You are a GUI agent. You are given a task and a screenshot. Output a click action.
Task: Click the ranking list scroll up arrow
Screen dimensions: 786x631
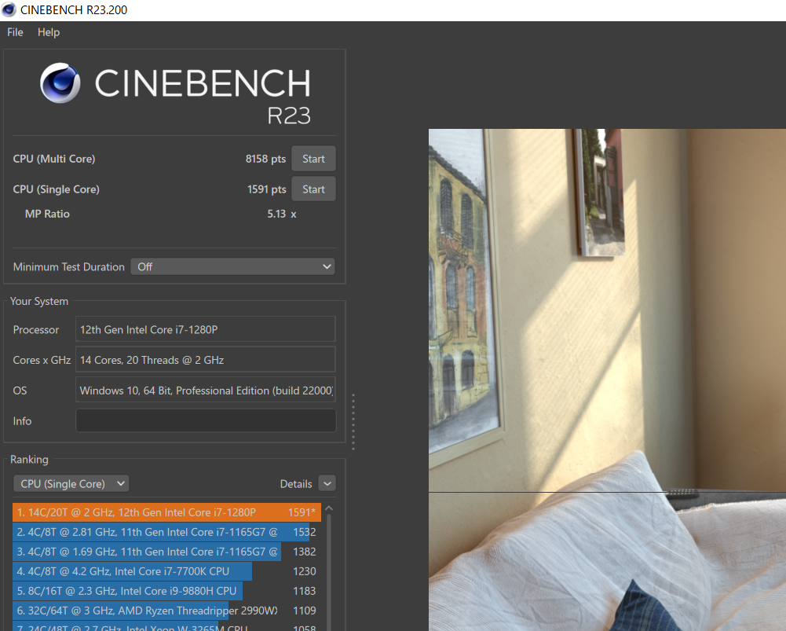click(x=329, y=508)
